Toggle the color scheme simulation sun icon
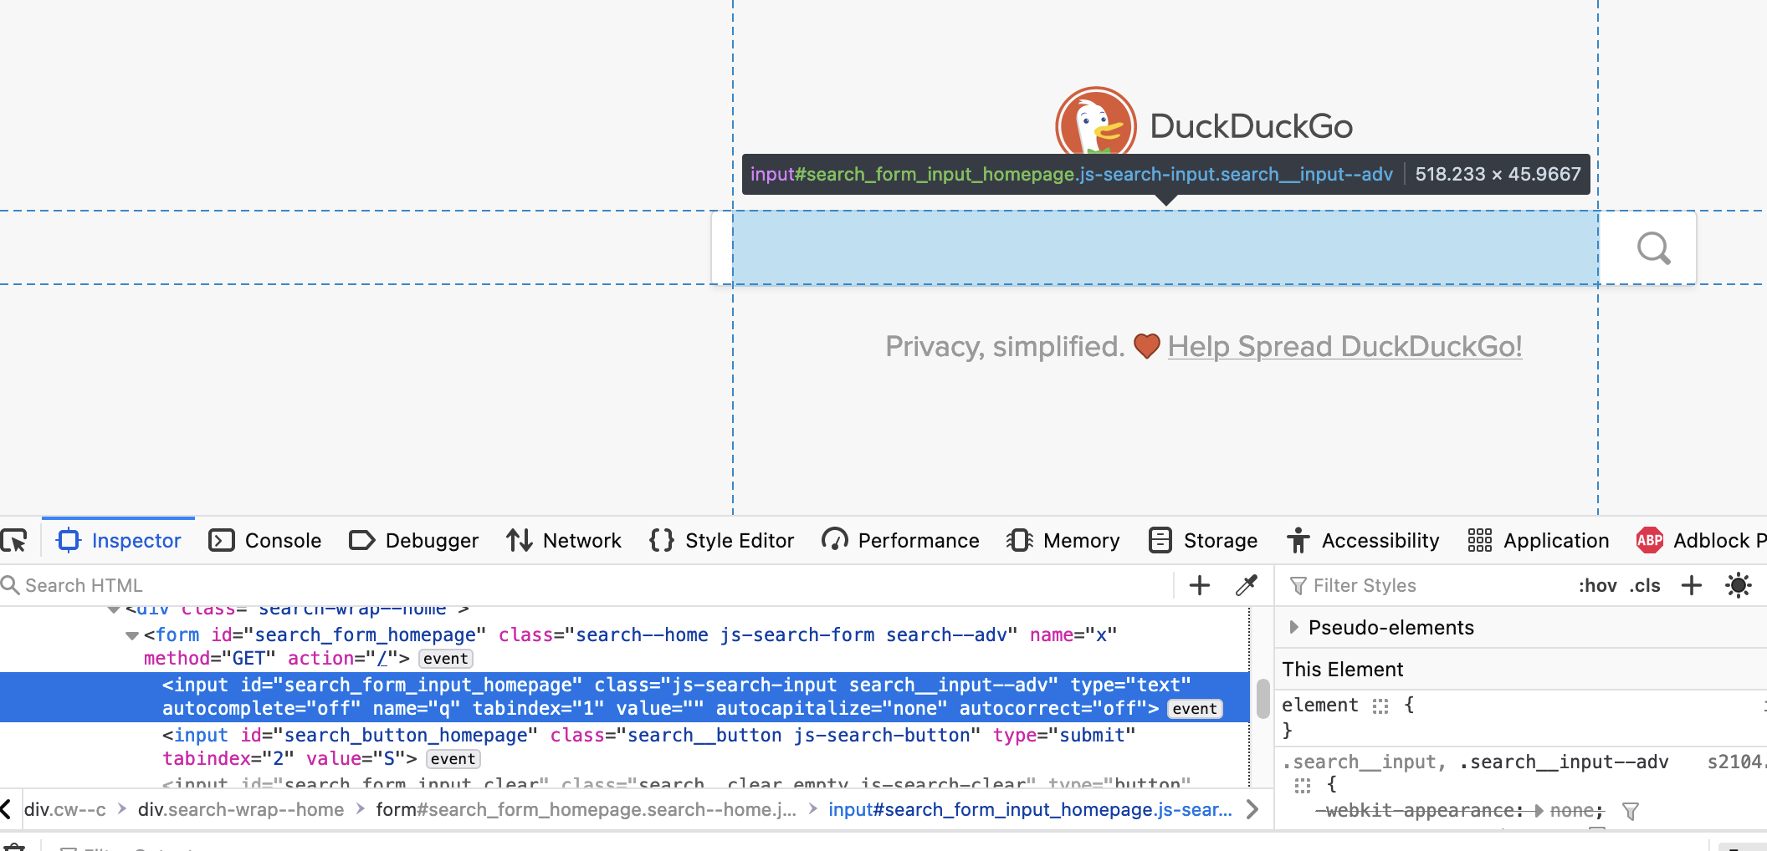Screen dimensions: 1767x851 [x=1739, y=585]
